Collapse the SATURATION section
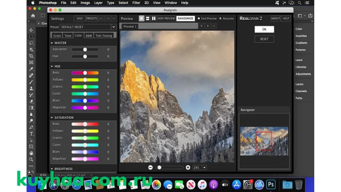This screenshot has width=341, height=192. point(52,117)
